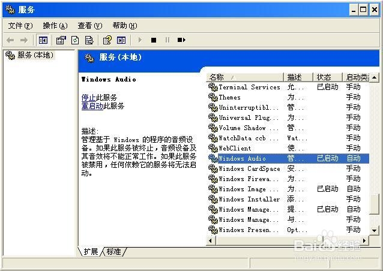The width and height of the screenshot is (383, 271).
Task: Toggle the show/hide console tree icon
Action: [x=43, y=40]
